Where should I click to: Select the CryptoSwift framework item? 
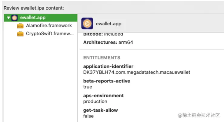point(50,34)
